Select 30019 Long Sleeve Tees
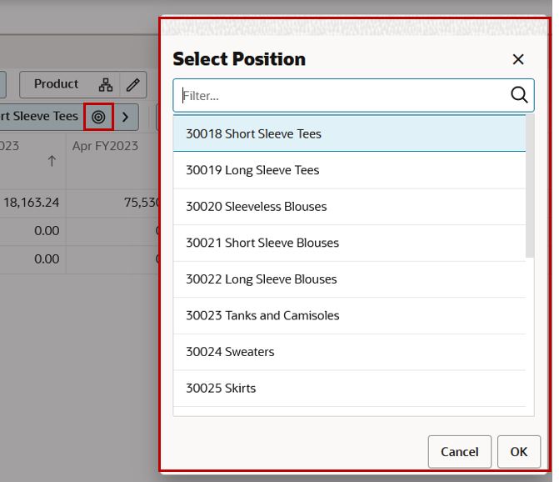This screenshot has width=559, height=482. [x=349, y=170]
